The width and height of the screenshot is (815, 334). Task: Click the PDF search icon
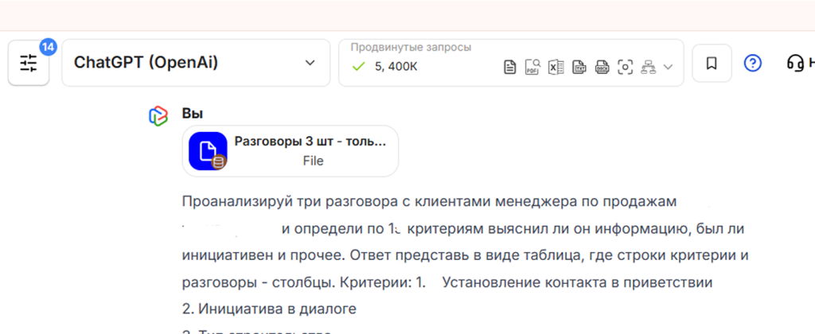pyautogui.click(x=532, y=67)
